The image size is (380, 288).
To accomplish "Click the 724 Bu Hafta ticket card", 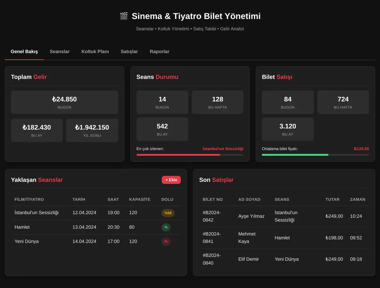I will [x=343, y=102].
